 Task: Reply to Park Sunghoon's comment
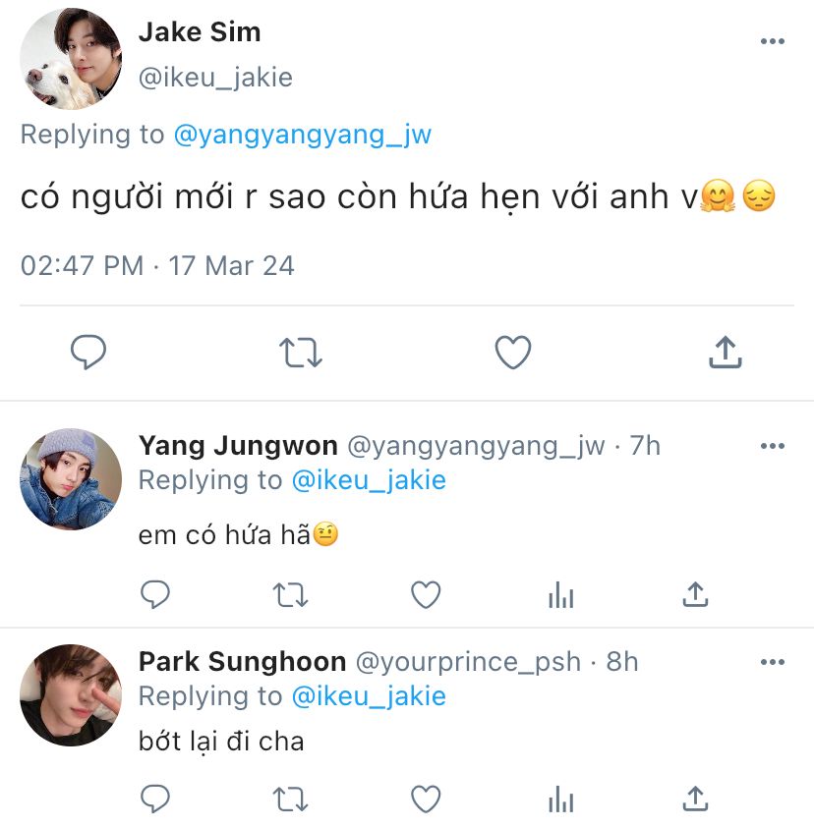tap(155, 799)
